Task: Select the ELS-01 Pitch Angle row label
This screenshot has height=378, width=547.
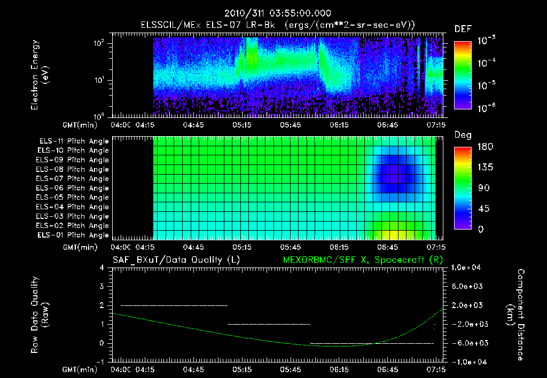Action: tap(73, 235)
